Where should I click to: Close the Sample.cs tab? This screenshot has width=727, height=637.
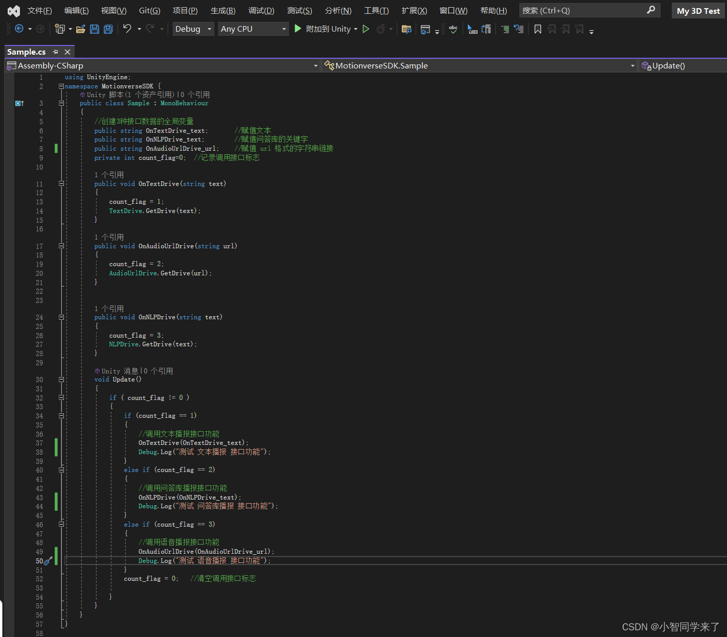[x=67, y=52]
